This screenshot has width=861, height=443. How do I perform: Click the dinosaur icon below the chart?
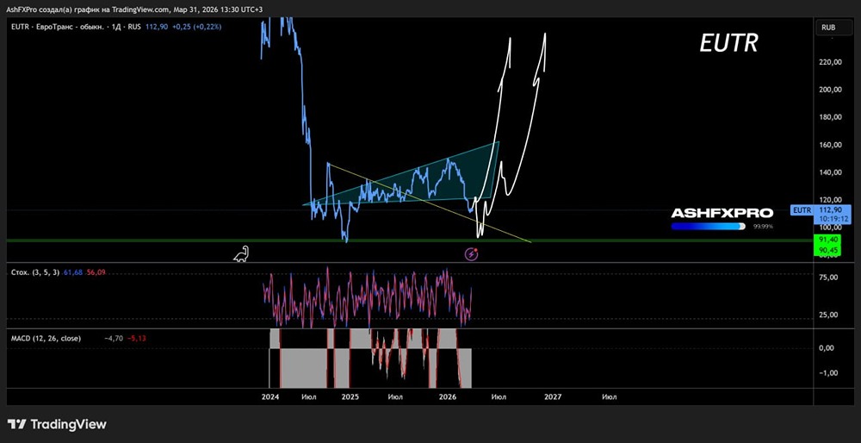click(x=244, y=253)
